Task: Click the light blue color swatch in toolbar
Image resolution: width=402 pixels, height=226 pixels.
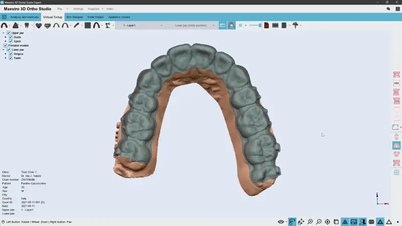Action: [240, 26]
